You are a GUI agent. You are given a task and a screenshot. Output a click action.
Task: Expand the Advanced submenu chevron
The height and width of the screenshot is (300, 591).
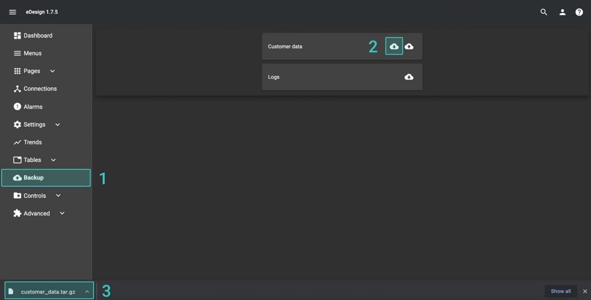[x=62, y=213]
